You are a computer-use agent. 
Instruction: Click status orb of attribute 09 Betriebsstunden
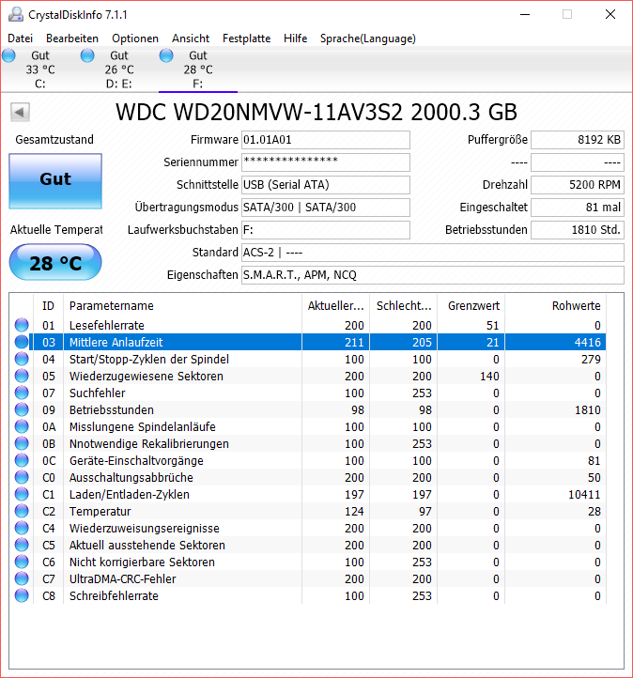pos(22,409)
